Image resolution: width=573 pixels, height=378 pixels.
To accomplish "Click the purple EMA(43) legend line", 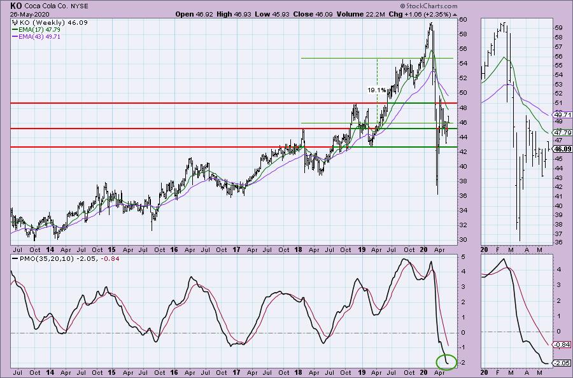I will pos(15,37).
